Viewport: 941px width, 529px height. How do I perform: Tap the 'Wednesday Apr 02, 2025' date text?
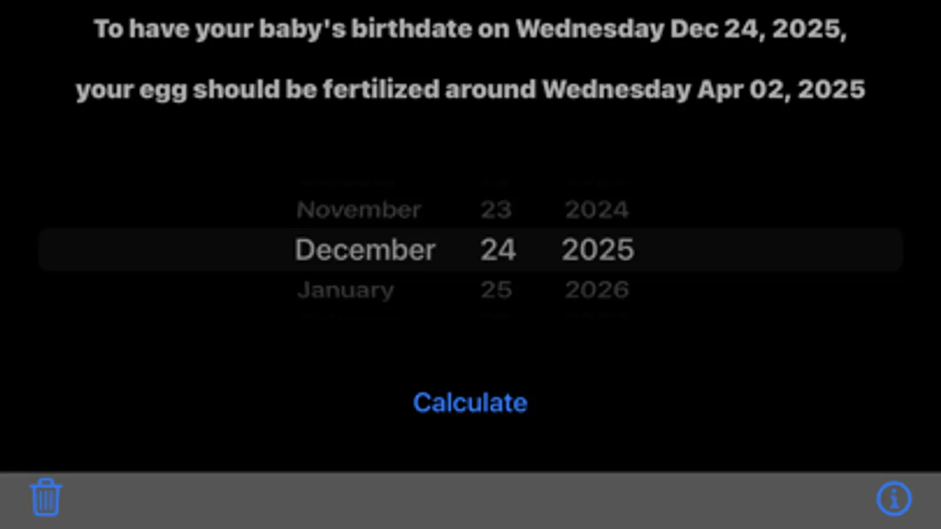(x=703, y=90)
